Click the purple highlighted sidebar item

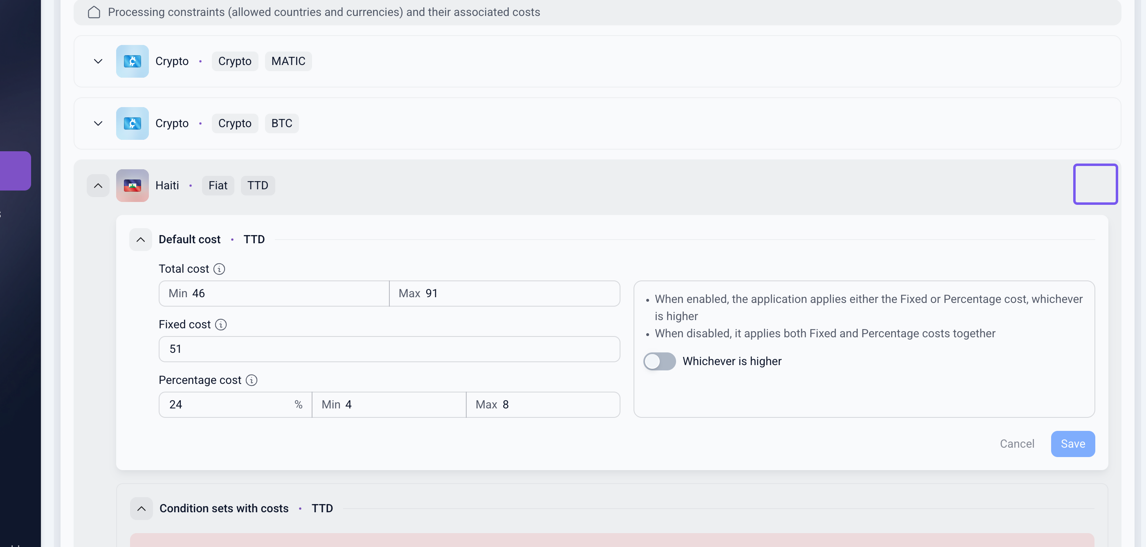[16, 171]
